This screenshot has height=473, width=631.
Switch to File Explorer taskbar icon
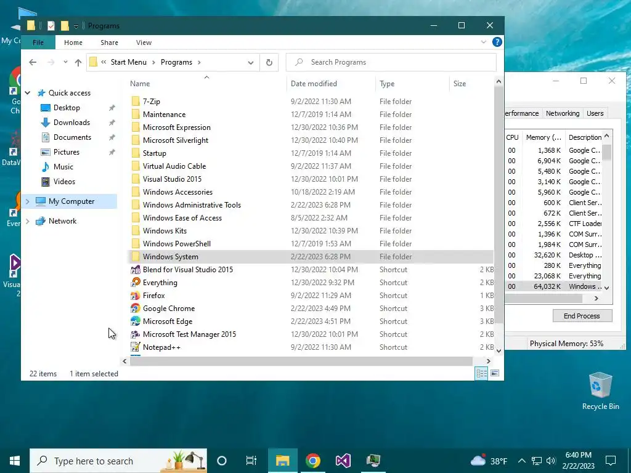(282, 461)
